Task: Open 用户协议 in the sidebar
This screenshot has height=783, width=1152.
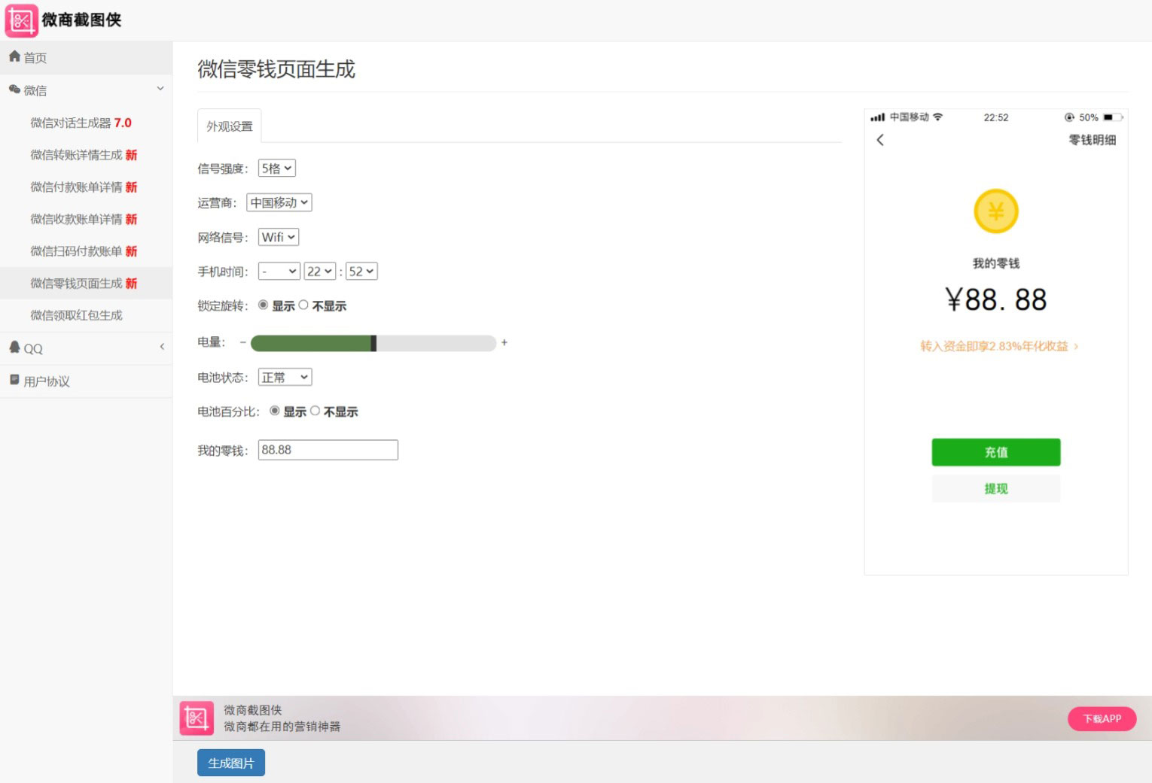Action: tap(86, 381)
